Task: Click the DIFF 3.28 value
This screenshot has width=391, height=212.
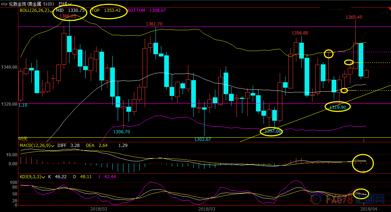Action: (68, 146)
